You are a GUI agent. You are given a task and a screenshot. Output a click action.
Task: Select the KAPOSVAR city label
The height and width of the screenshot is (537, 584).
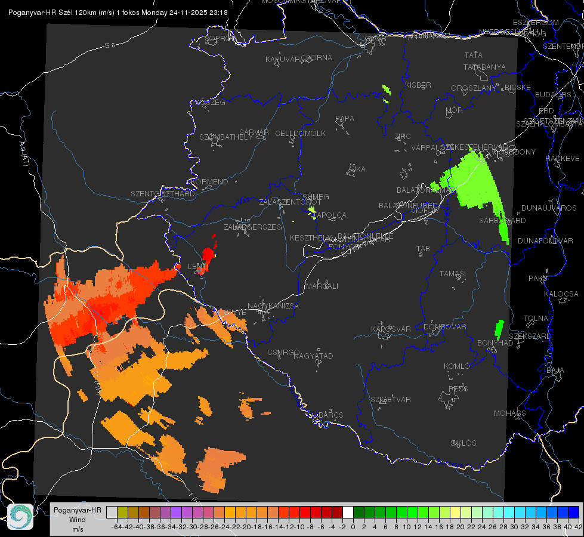[x=391, y=329]
